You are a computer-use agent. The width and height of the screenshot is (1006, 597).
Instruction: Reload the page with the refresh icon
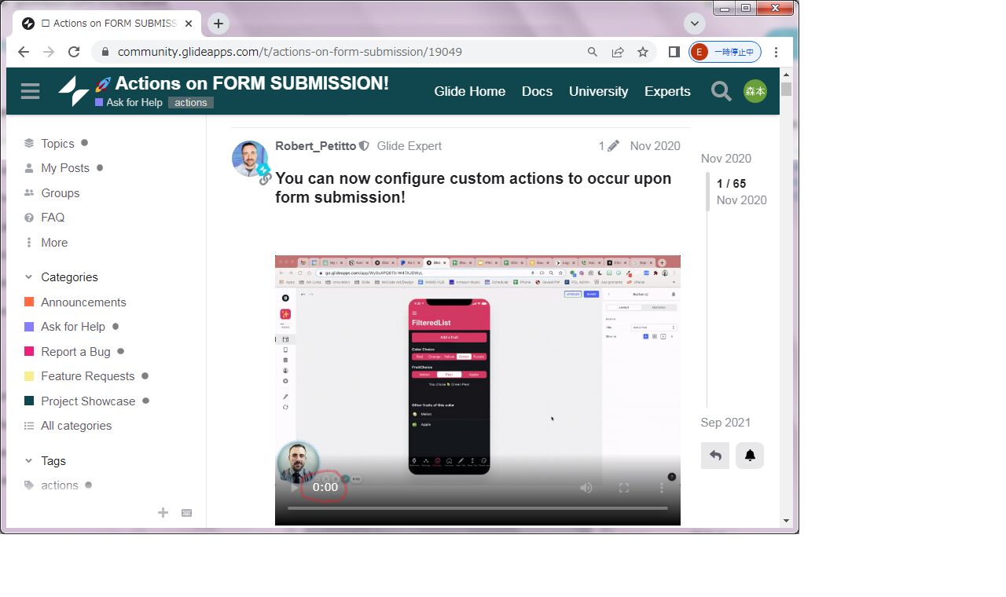[74, 52]
